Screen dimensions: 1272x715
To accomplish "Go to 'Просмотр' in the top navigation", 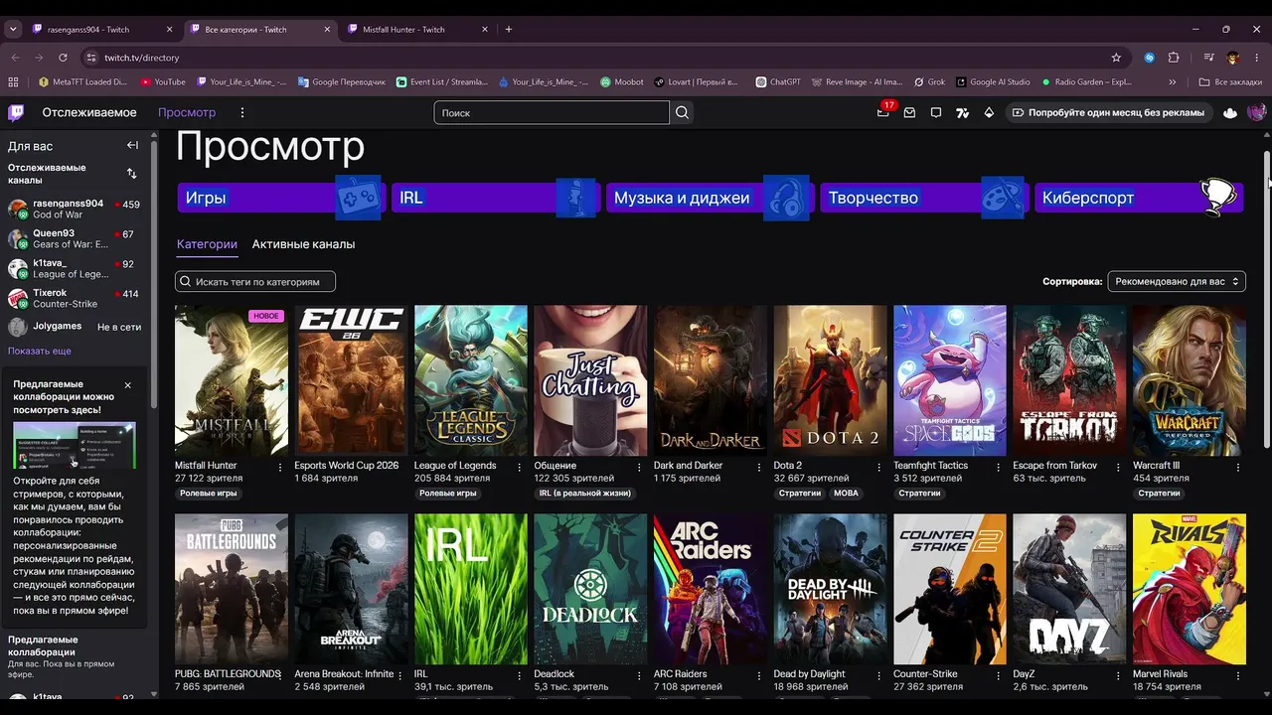I will click(x=187, y=113).
